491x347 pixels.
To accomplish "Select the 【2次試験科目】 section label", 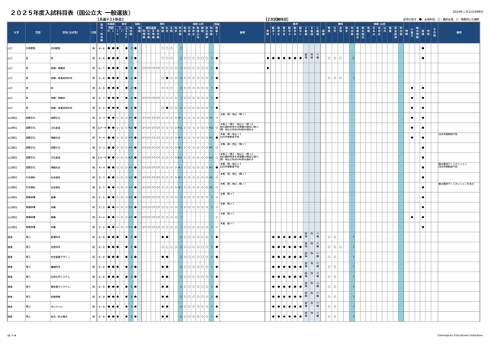I will coord(278,18).
